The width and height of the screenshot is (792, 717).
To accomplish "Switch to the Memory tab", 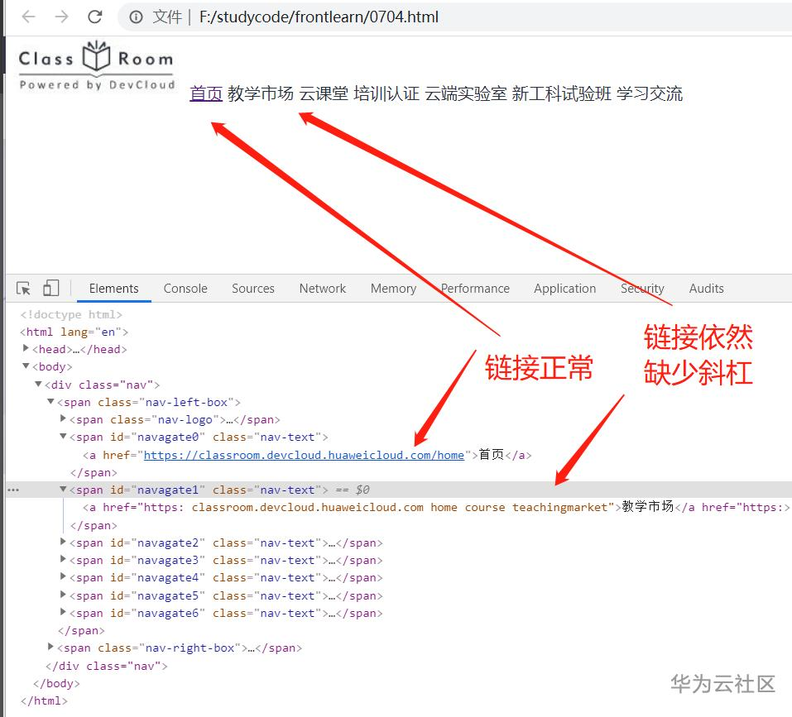I will click(393, 289).
